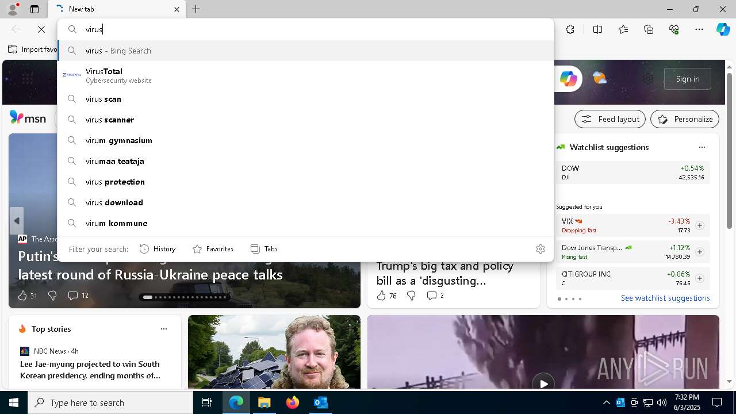Viewport: 736px width, 414px height.
Task: Like the Putin story with 31 likes
Action: click(x=27, y=296)
